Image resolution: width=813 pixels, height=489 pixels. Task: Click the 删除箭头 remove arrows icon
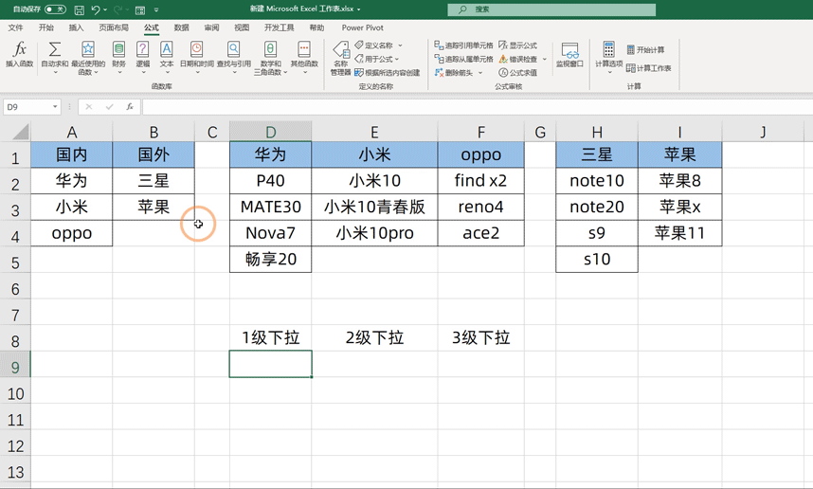[x=439, y=73]
